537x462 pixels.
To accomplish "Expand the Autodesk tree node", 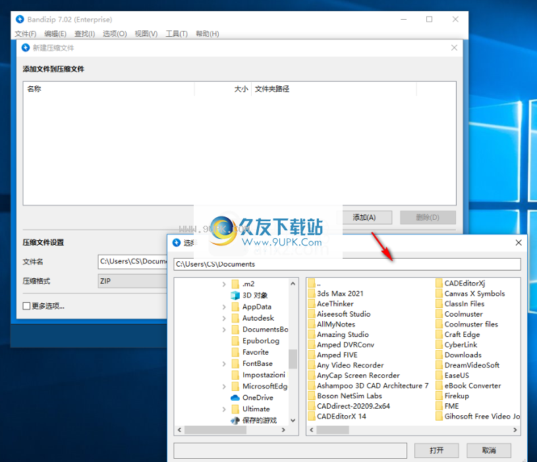I will pos(224,319).
